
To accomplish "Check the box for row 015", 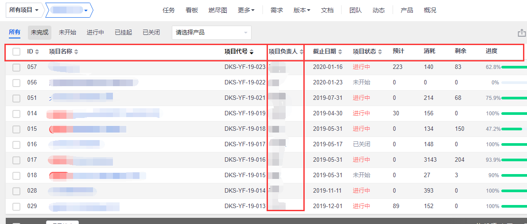I will click(x=16, y=129).
